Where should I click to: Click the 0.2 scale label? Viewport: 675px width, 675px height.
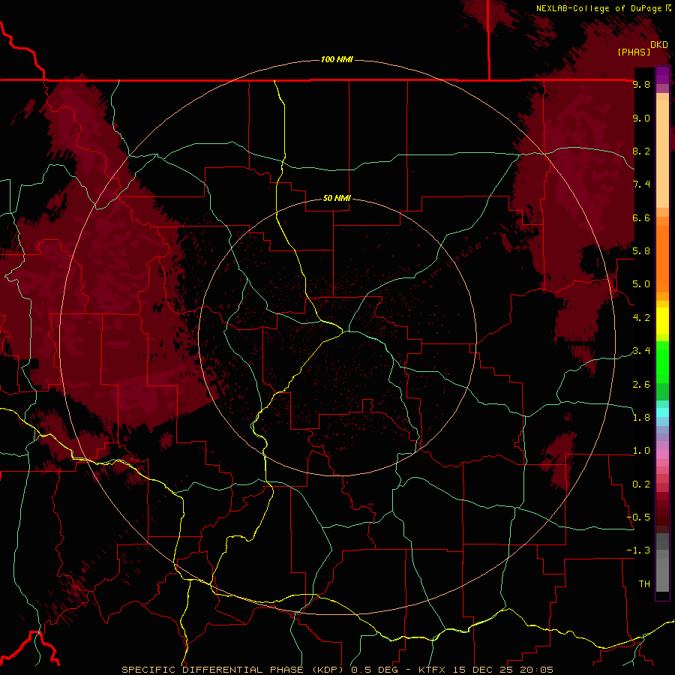click(641, 484)
